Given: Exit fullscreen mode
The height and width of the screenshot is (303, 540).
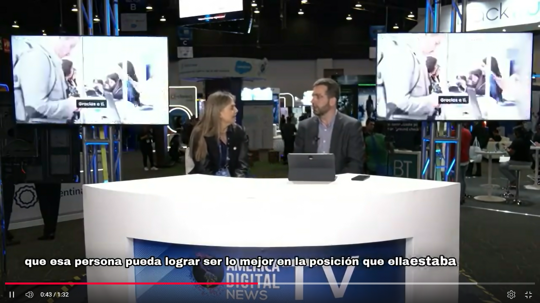Looking at the screenshot, I should (528, 295).
